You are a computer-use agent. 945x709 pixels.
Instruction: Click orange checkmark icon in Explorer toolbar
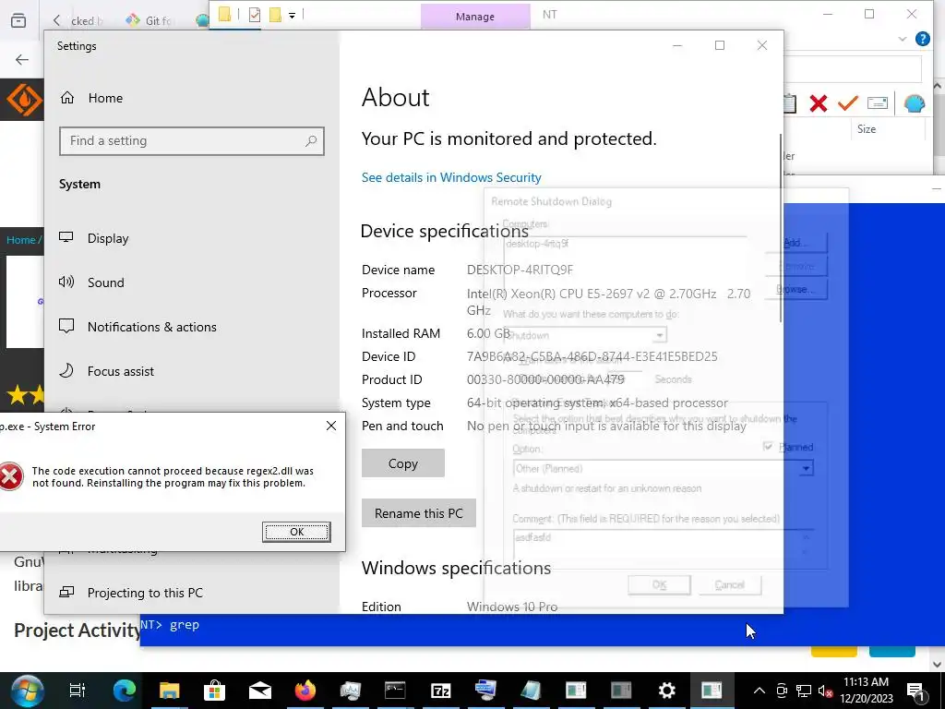tap(847, 103)
